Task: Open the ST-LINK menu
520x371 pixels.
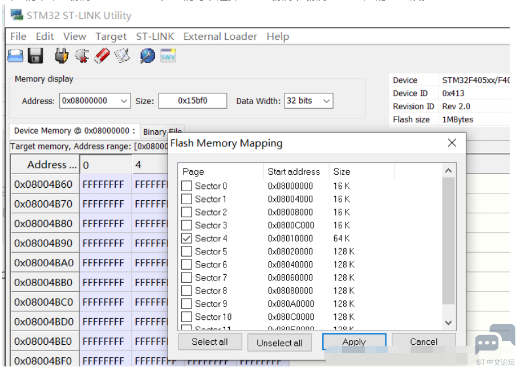Action: pos(155,36)
